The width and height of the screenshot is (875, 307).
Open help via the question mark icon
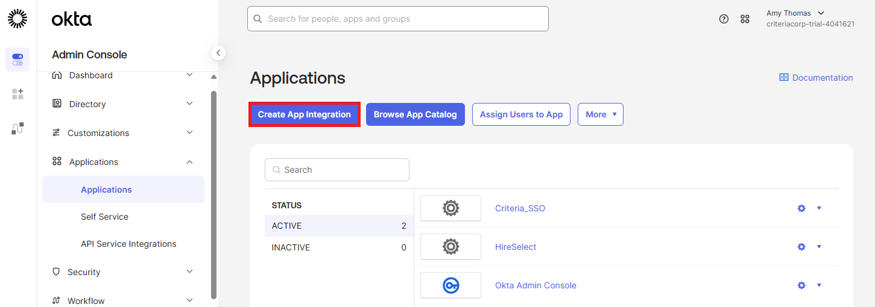click(x=724, y=19)
